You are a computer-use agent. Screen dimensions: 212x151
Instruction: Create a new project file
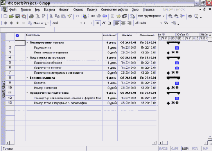[x=5, y=16]
